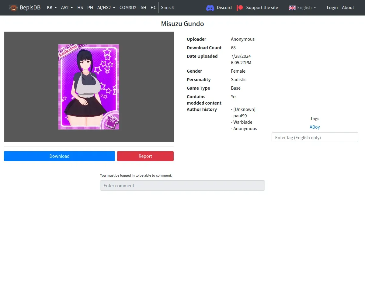
Task: Click the Login link
Action: coord(332,8)
